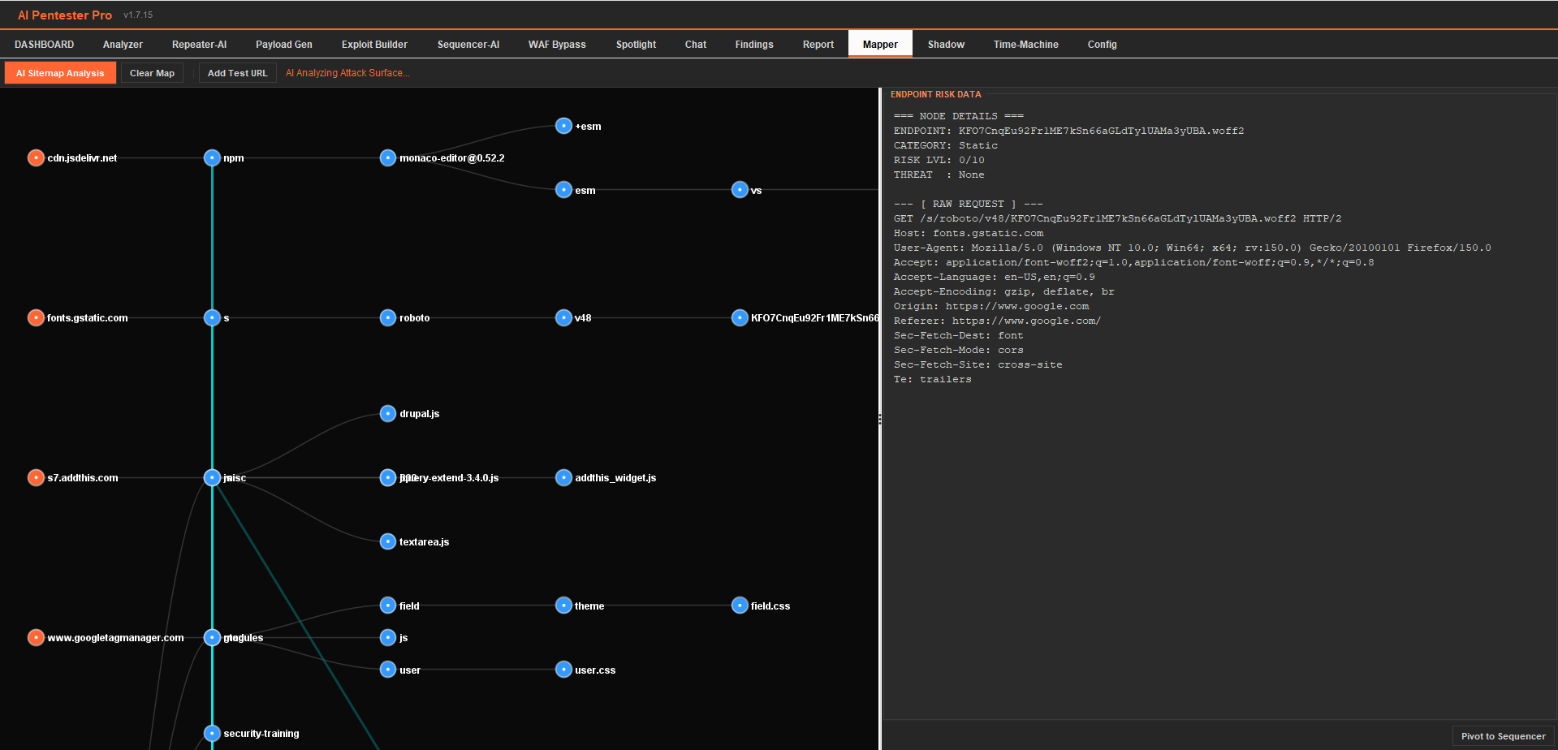Click the KFO7CnqEu92Fr1ME7kSn66 font node
1558x750 pixels.
pyautogui.click(x=740, y=317)
